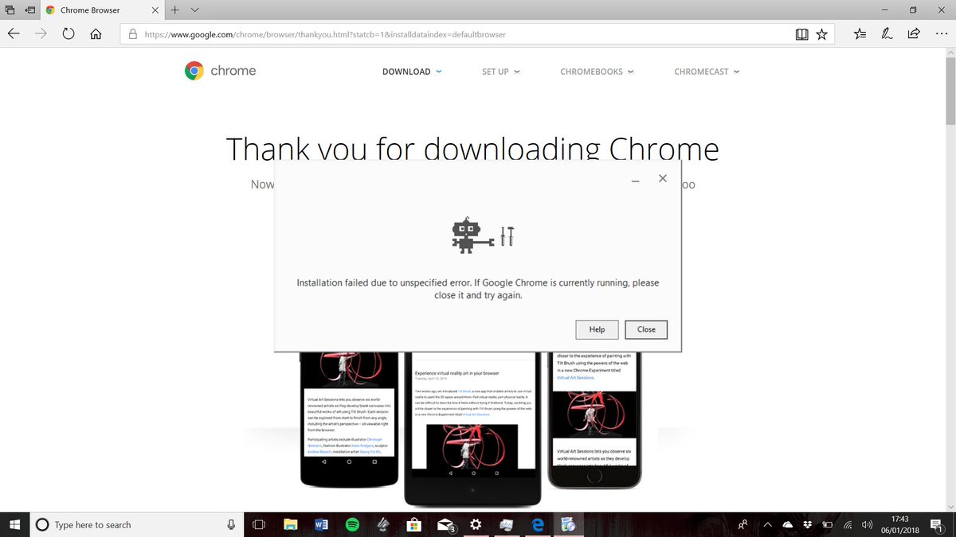956x537 pixels.
Task: Open Settings gear on taskbar
Action: 476,524
